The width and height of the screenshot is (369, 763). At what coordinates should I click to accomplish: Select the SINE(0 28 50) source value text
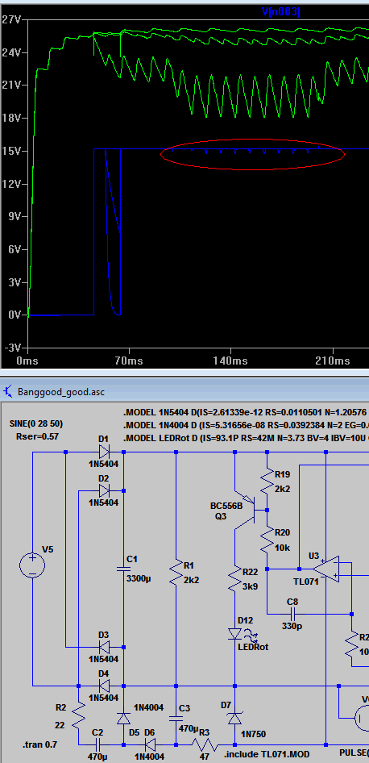pyautogui.click(x=36, y=423)
